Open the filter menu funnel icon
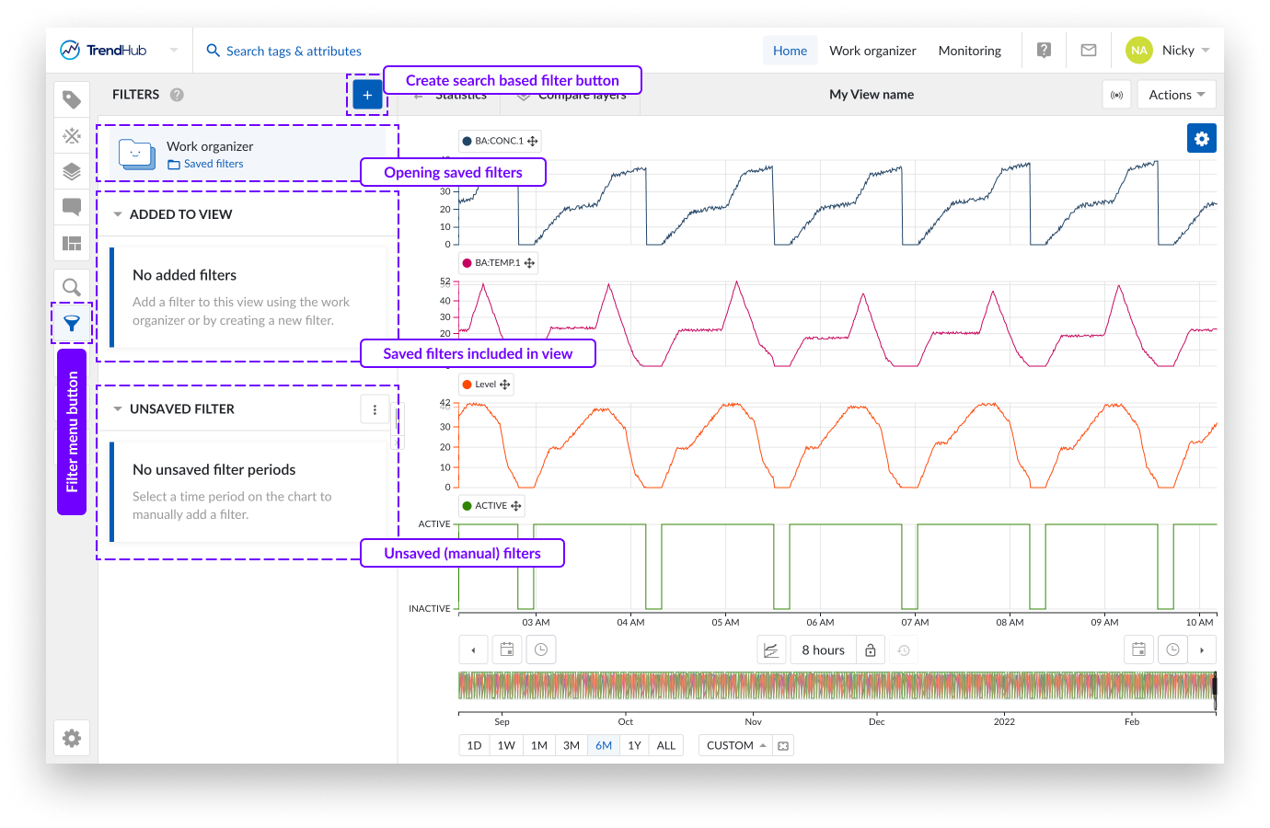1270x828 pixels. 72,323
